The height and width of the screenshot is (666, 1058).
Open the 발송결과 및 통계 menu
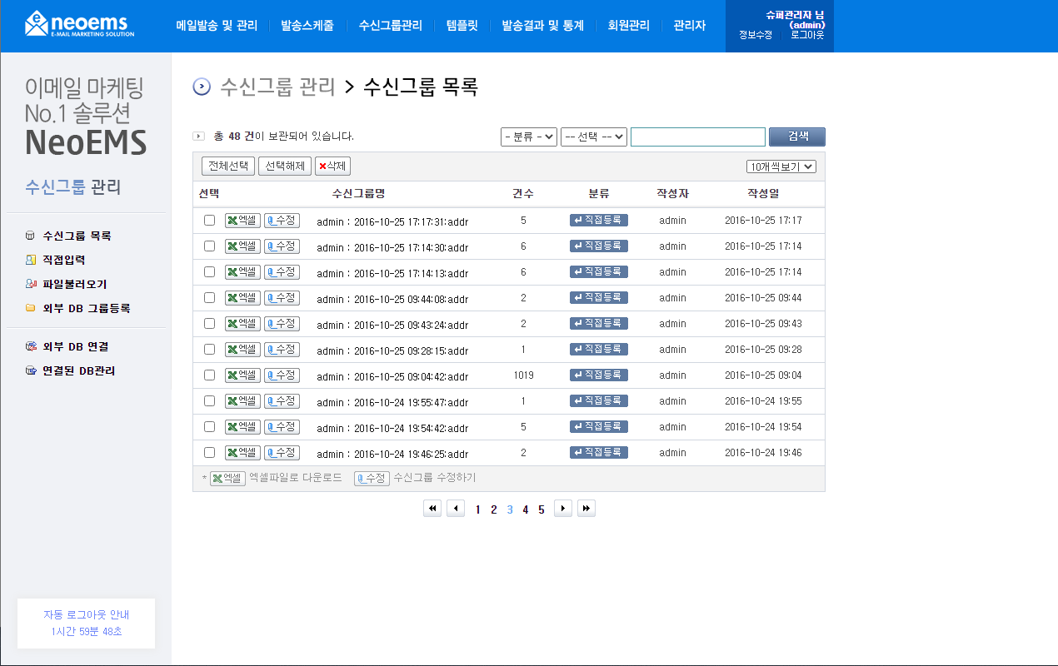pos(542,25)
